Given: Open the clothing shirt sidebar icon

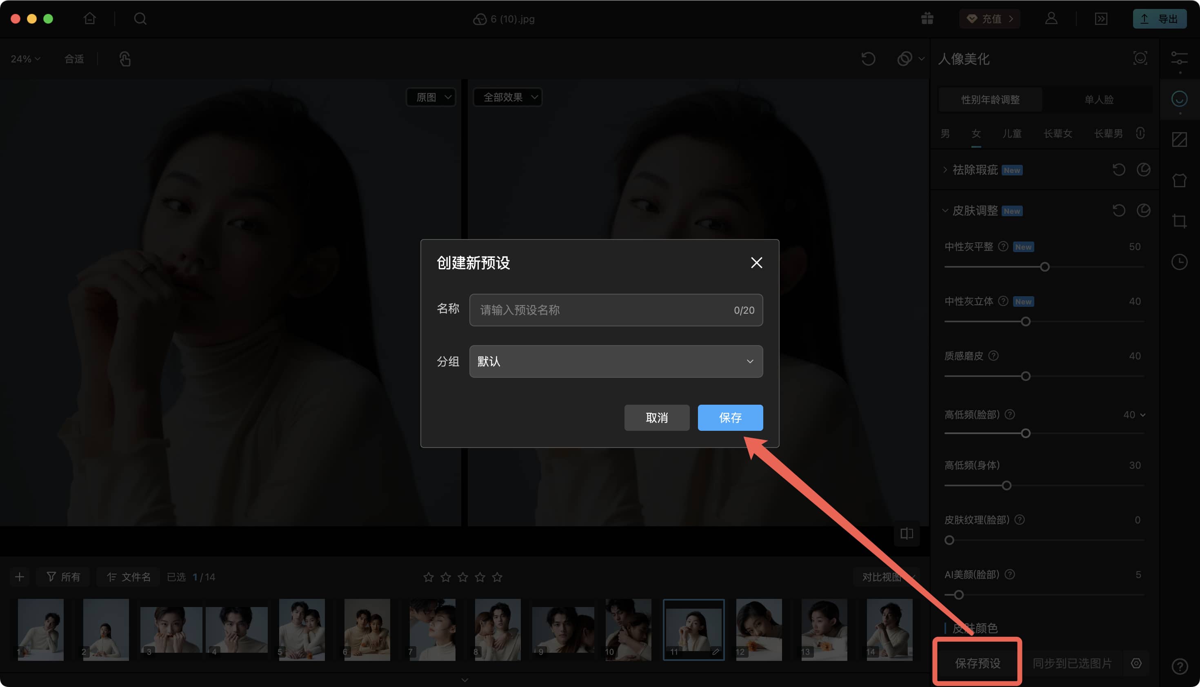Looking at the screenshot, I should 1179,180.
